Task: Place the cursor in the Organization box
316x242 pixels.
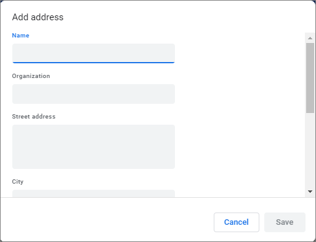Action: coord(94,94)
